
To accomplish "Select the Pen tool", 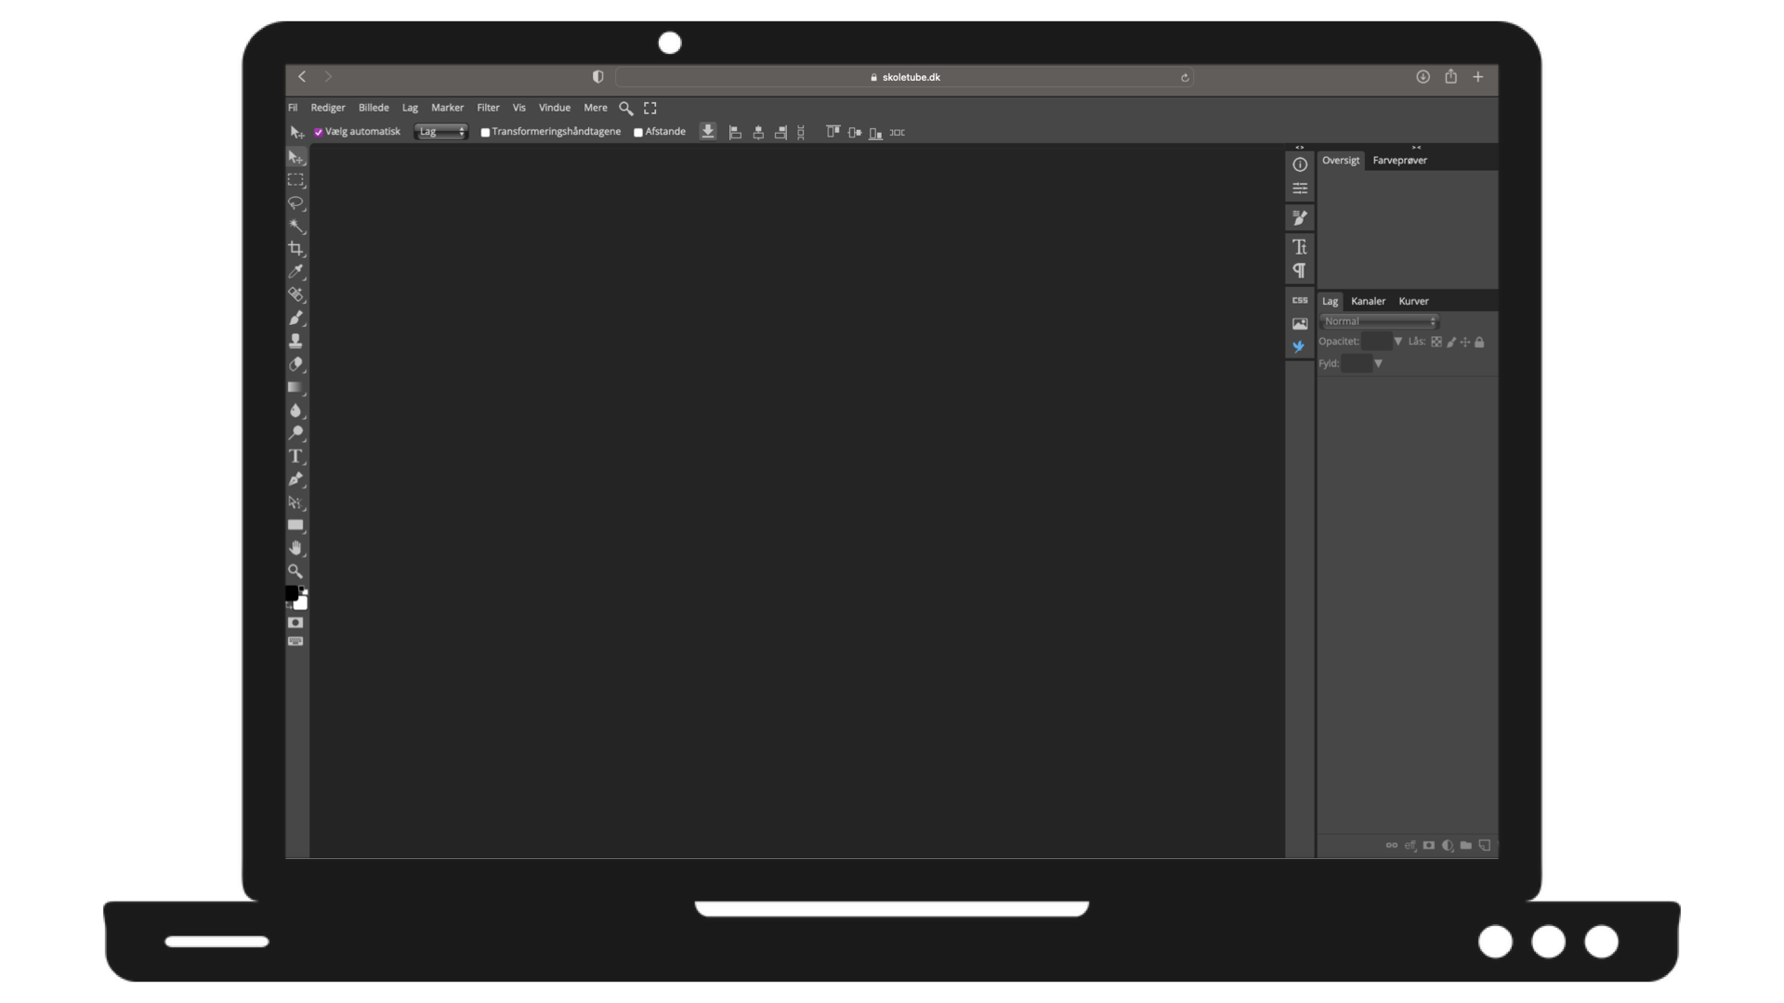I will 295,479.
